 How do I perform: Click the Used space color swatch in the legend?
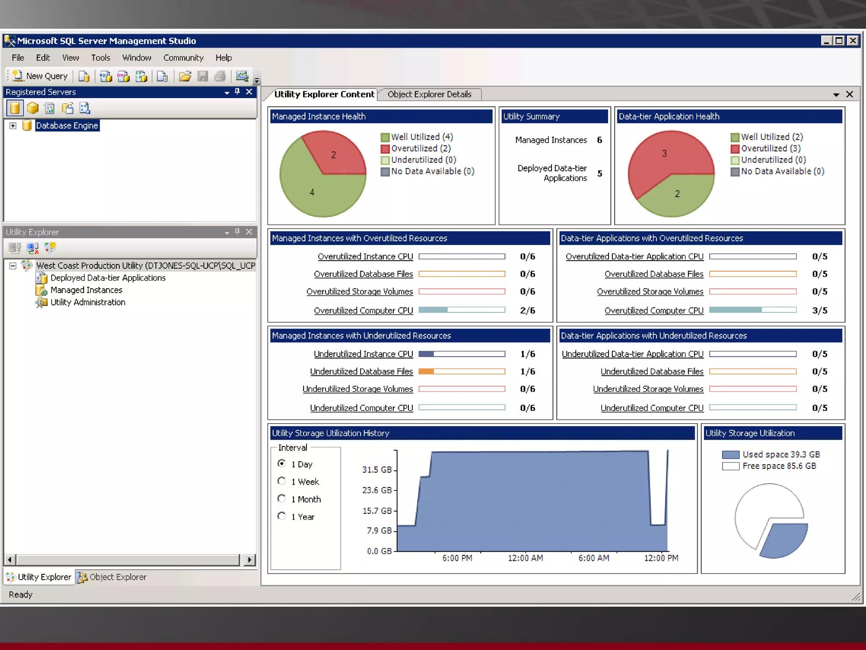[730, 455]
